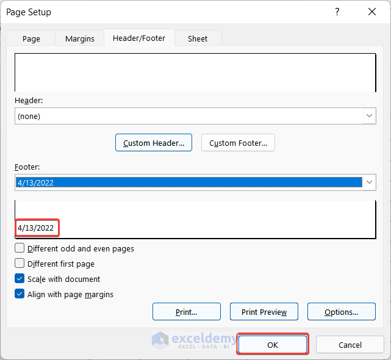Close the Page Setup dialog
Image resolution: width=391 pixels, height=360 pixels.
(372, 12)
